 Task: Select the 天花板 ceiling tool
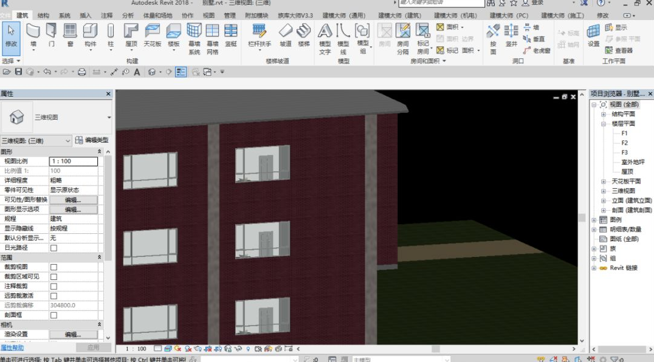pyautogui.click(x=152, y=35)
